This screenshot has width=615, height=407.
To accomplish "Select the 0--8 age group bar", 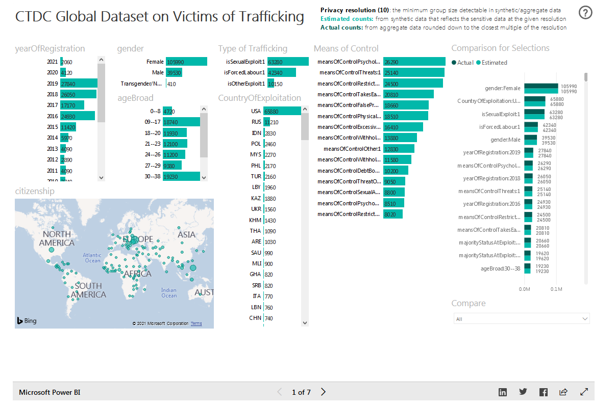I will pos(167,111).
